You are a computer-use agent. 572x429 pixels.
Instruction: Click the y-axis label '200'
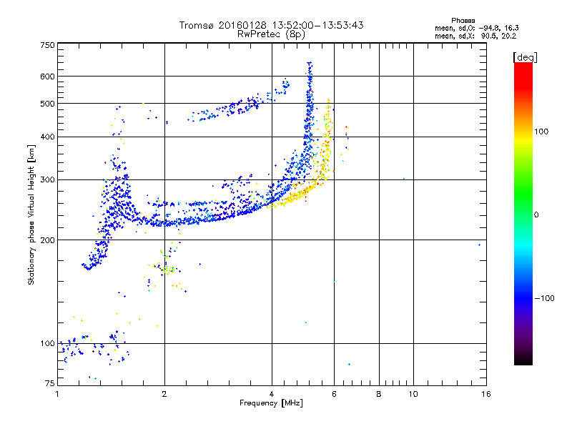(47, 240)
